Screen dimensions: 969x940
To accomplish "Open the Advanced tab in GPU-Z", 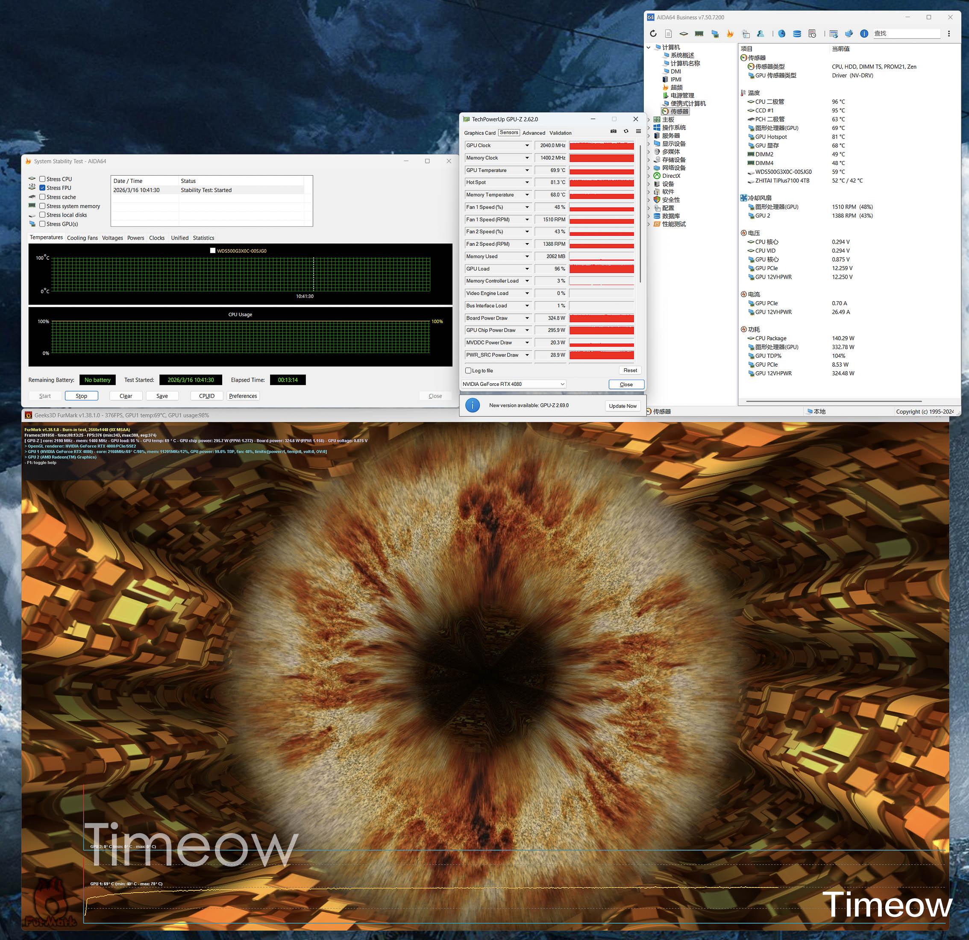I will pos(534,133).
